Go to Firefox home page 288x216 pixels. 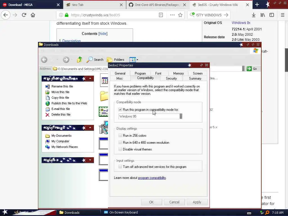[33, 15]
